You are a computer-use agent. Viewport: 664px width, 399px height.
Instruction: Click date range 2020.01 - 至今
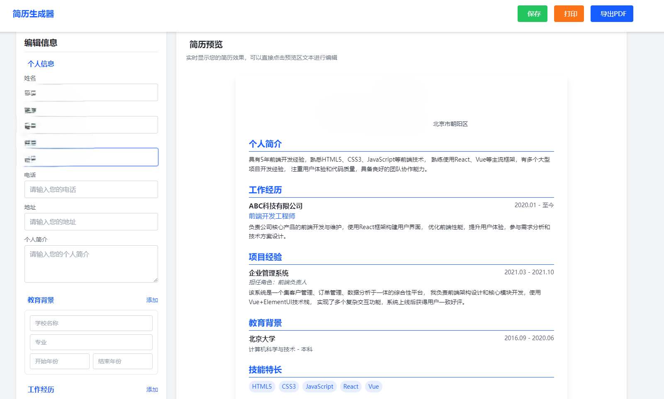click(x=534, y=205)
